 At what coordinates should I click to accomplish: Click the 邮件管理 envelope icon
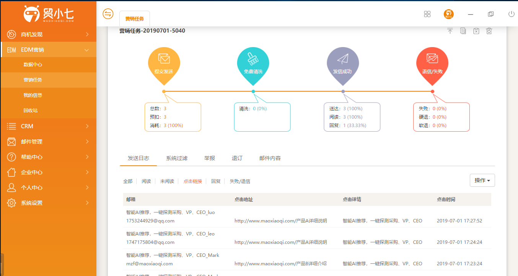[11, 142]
